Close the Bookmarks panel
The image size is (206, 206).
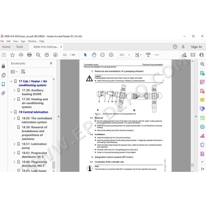click(x=51, y=63)
